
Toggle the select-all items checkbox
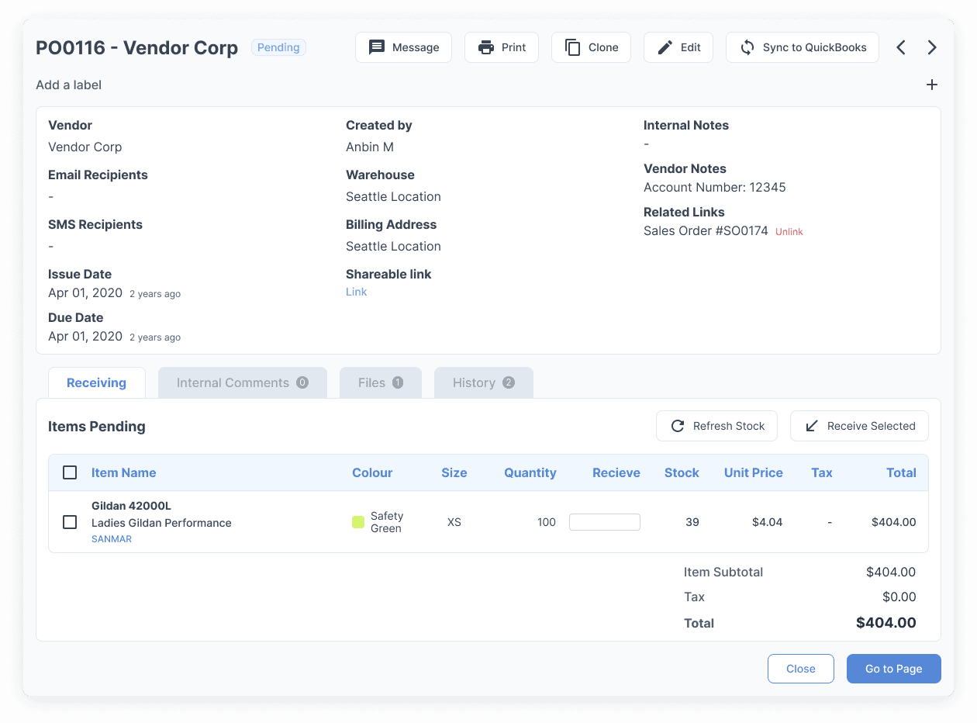(70, 472)
